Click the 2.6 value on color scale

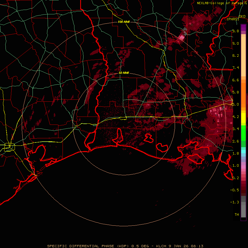[x=236, y=141]
